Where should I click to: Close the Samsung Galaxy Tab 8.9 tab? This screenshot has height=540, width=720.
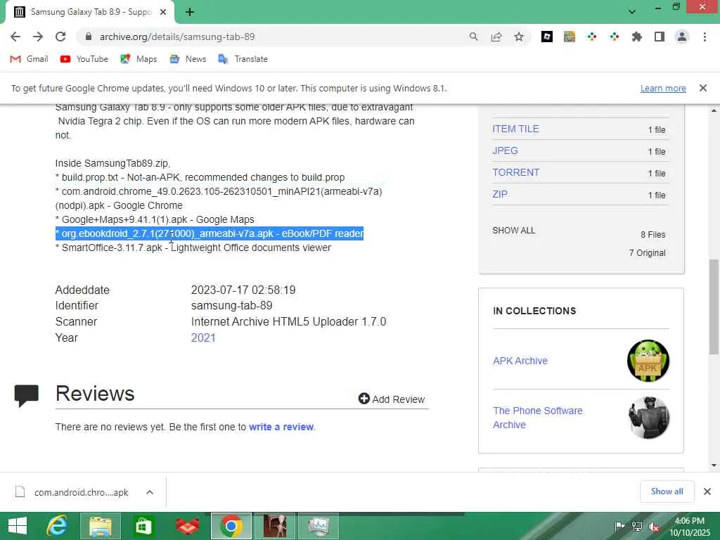point(163,12)
